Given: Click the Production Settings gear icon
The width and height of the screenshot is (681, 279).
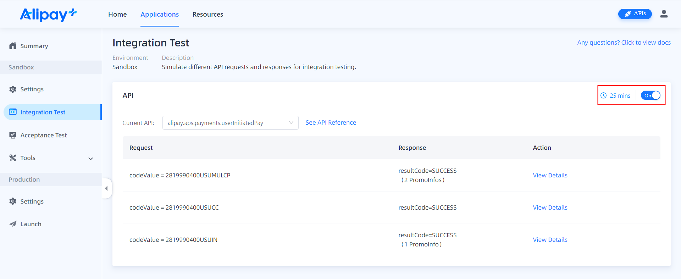Looking at the screenshot, I should point(13,201).
